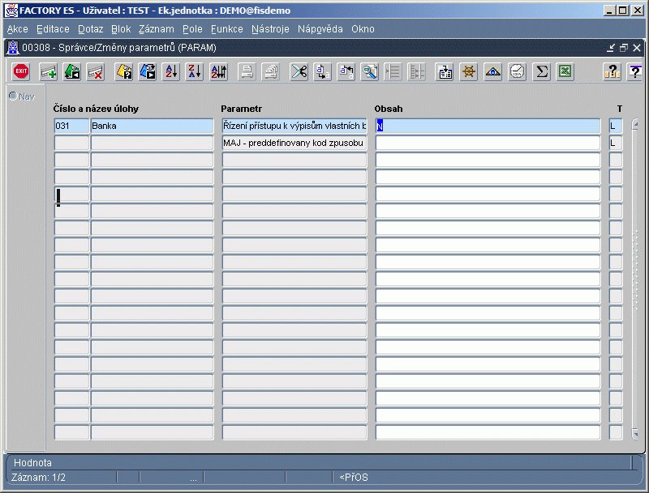This screenshot has height=493, width=649.
Task: Click the scroll up arrow of the record list
Action: (x=635, y=125)
